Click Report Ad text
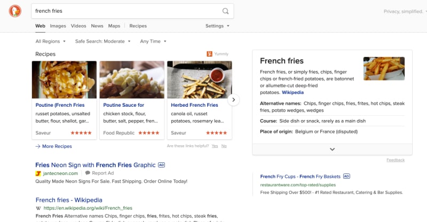Image resolution: width=427 pixels, height=222 pixels. click(103, 173)
